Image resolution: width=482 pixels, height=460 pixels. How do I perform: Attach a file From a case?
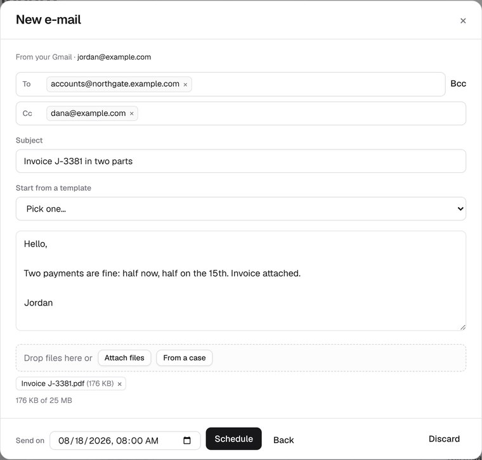[184, 358]
